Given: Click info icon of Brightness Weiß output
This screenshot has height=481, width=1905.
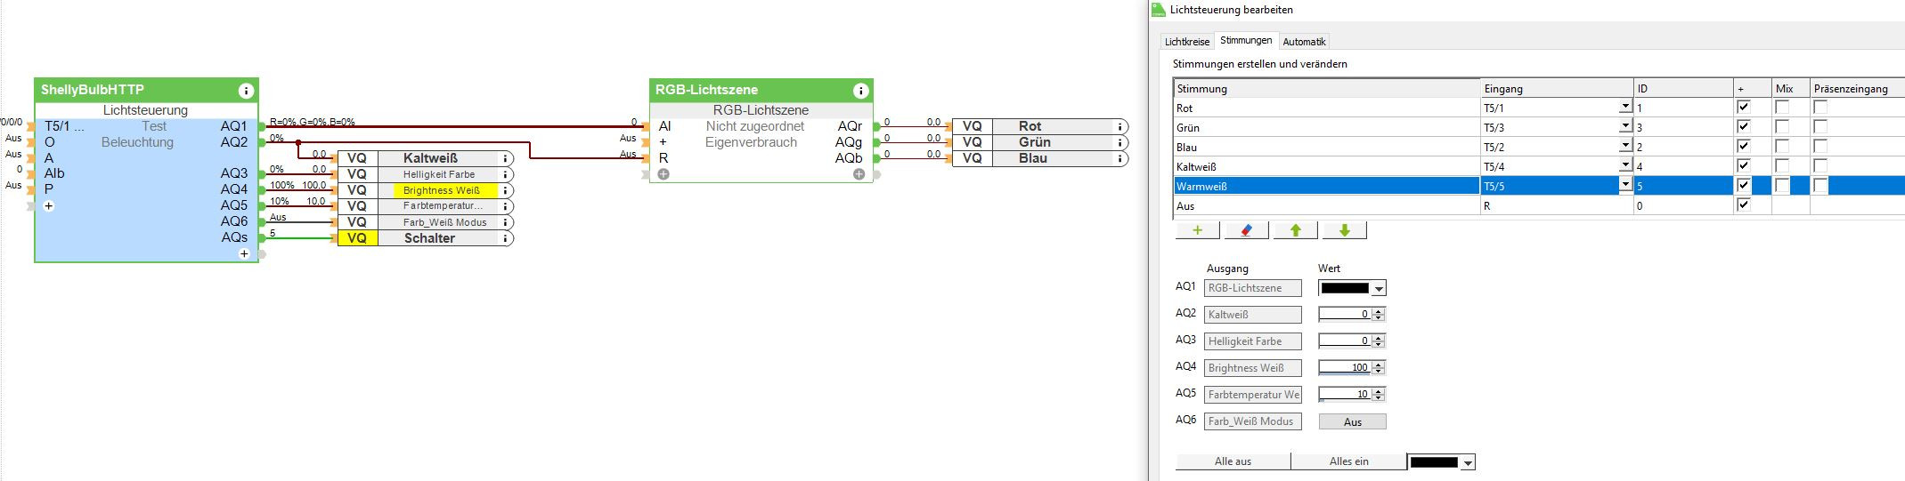Looking at the screenshot, I should click(x=505, y=190).
